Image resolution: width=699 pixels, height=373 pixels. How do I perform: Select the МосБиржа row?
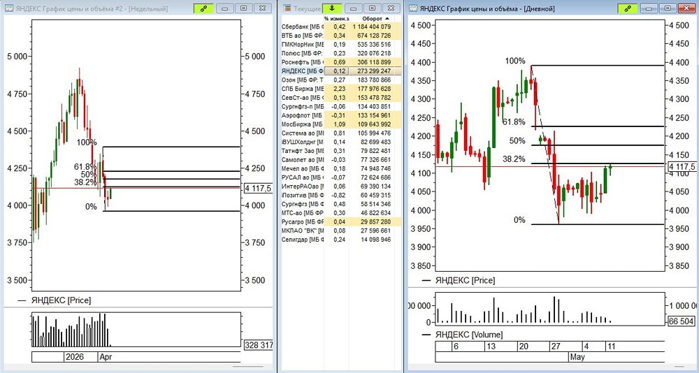coord(341,124)
